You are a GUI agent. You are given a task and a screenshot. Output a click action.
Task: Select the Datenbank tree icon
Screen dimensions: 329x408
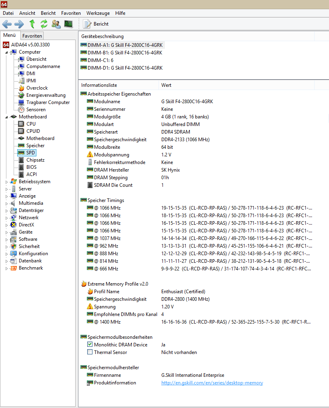(x=14, y=261)
